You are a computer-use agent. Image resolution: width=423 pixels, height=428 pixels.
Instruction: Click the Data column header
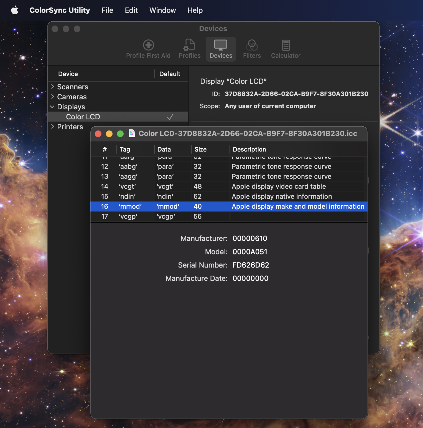point(164,149)
